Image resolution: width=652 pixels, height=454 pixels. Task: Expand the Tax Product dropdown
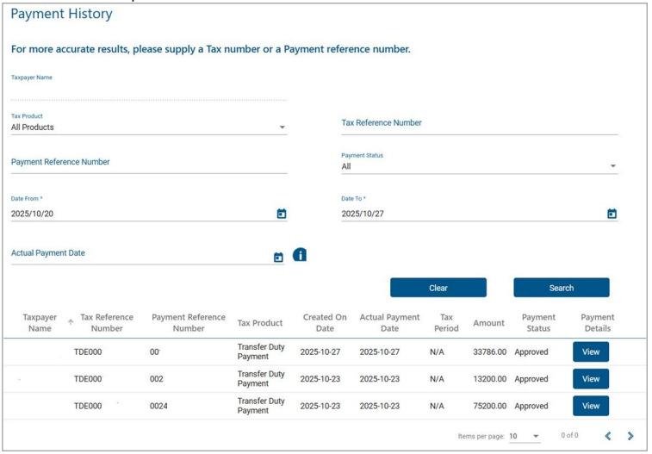pyautogui.click(x=282, y=127)
